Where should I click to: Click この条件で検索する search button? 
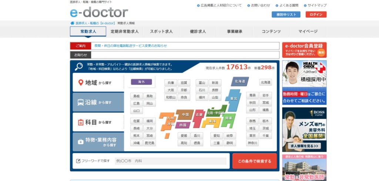click(x=254, y=161)
